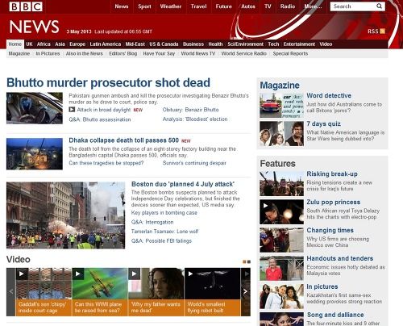Click the Magazine section heading
Viewport: 403px width, 326px height.
pyautogui.click(x=280, y=86)
